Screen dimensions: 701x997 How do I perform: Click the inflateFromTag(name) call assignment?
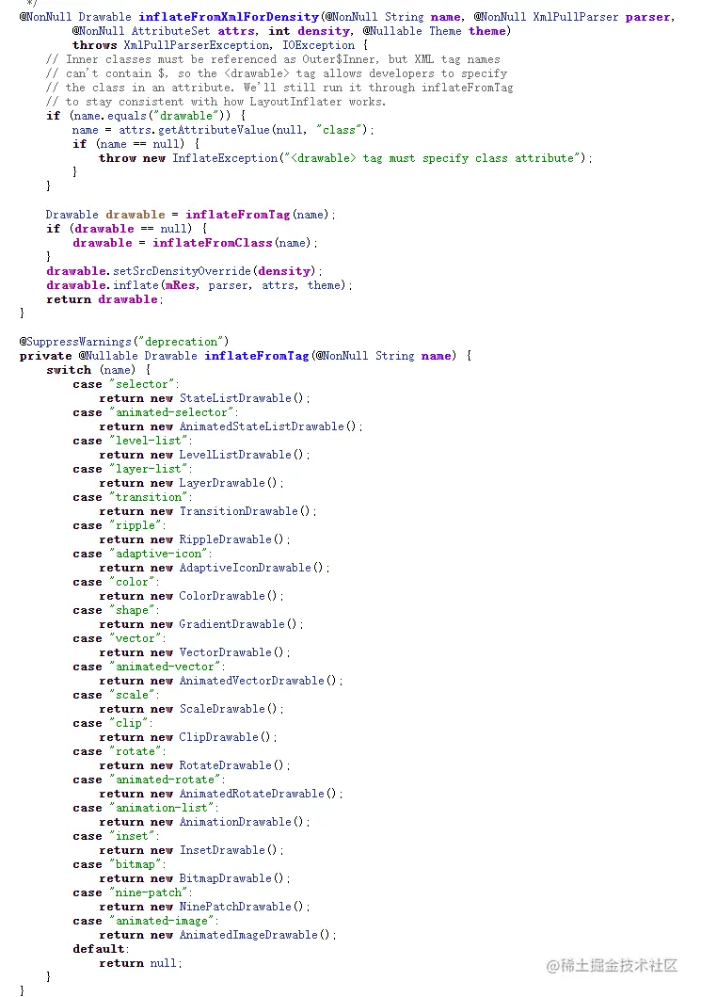coord(258,215)
